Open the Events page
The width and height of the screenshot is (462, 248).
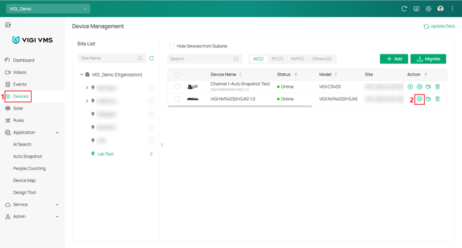coord(20,84)
